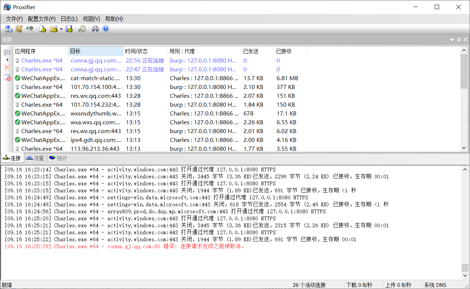Click connection list scrollbar up arrow
The width and height of the screenshot is (470, 289).
tap(464, 50)
